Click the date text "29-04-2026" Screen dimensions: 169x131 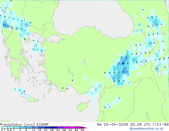click(116, 125)
